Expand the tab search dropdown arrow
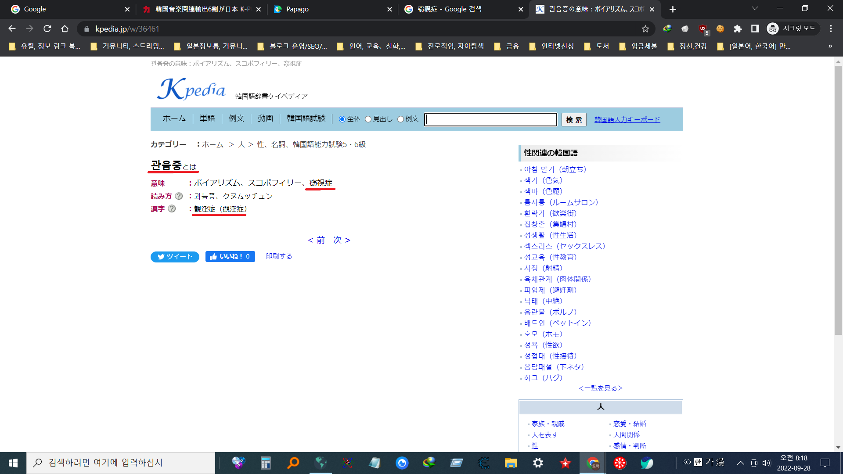 (x=755, y=9)
